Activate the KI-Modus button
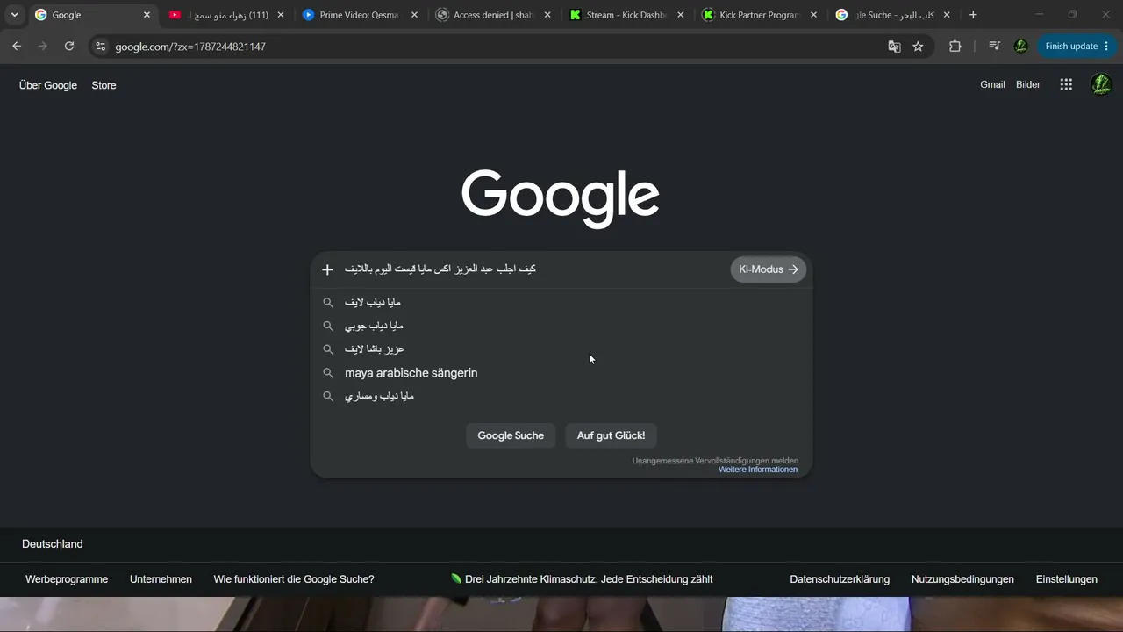1123x632 pixels. [769, 269]
